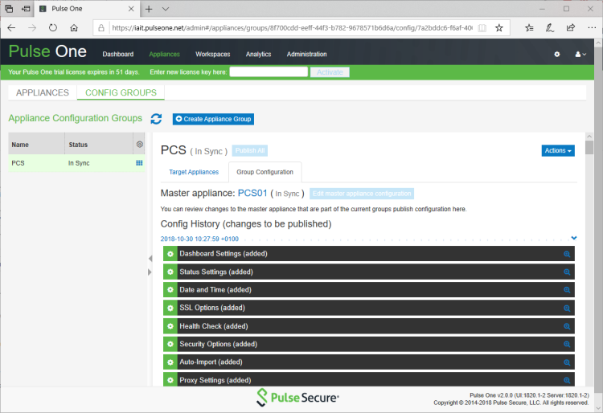Click magnifier icon for Dashboard Settings row
Viewport: 603px width, 413px height.
567,254
